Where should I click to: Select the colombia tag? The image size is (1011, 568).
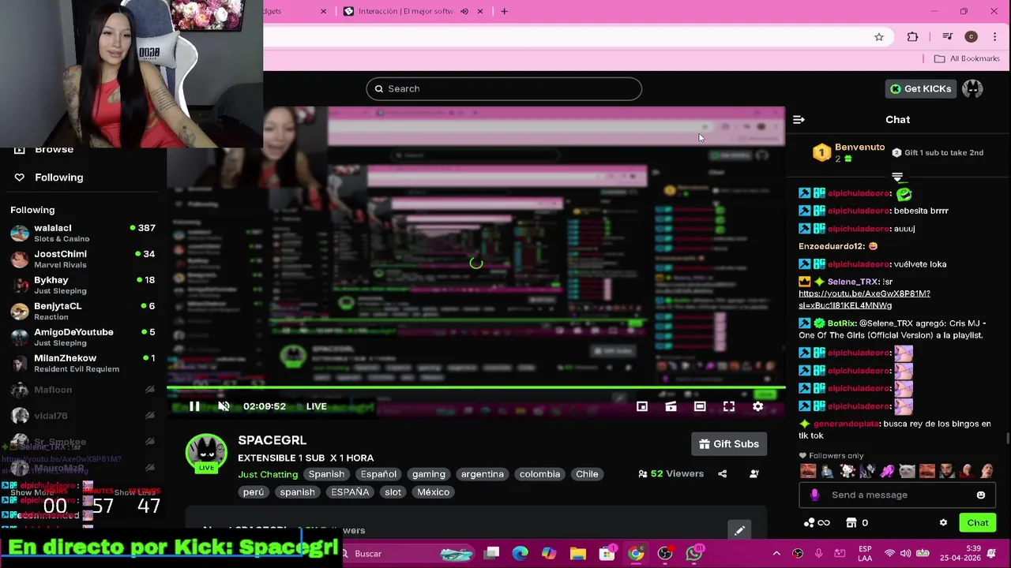pos(539,474)
